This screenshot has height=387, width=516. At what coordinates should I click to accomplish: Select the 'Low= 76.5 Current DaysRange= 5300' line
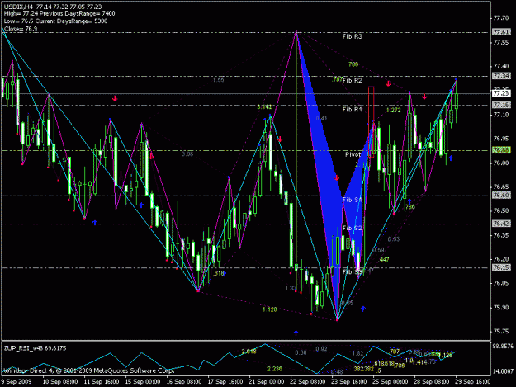(x=55, y=21)
